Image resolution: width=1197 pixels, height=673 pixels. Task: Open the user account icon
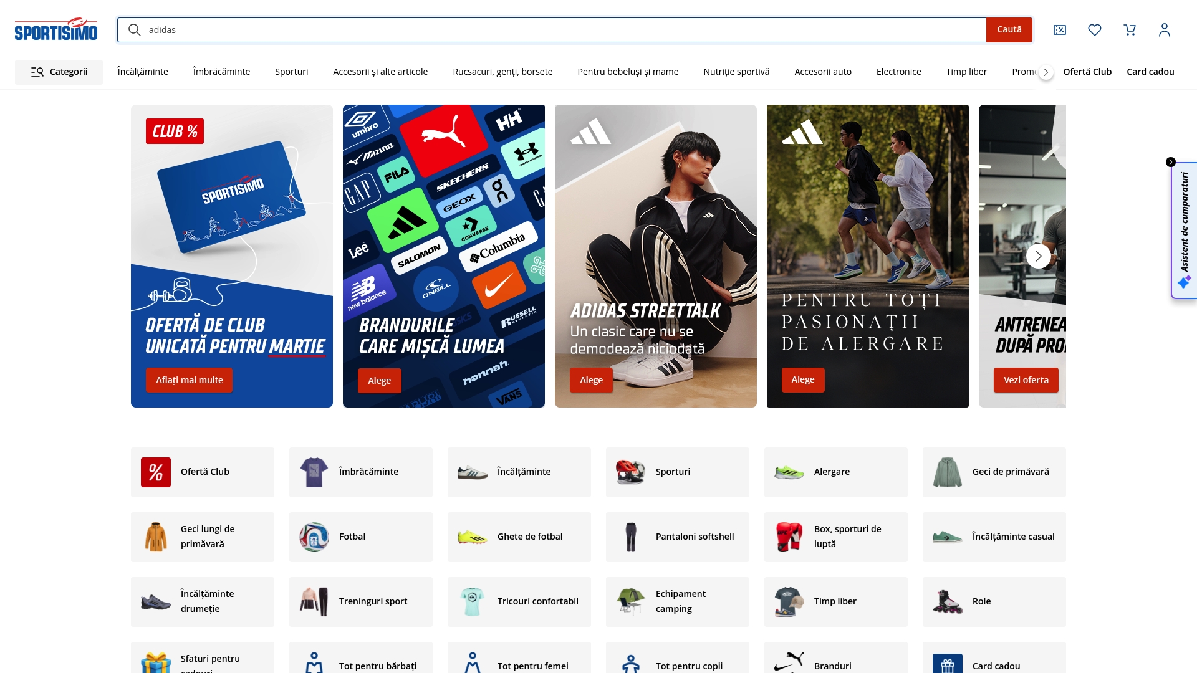pos(1165,30)
